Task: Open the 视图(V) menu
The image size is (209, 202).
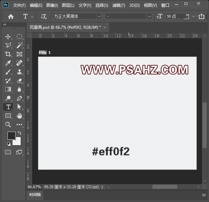Action: (x=150, y=5)
